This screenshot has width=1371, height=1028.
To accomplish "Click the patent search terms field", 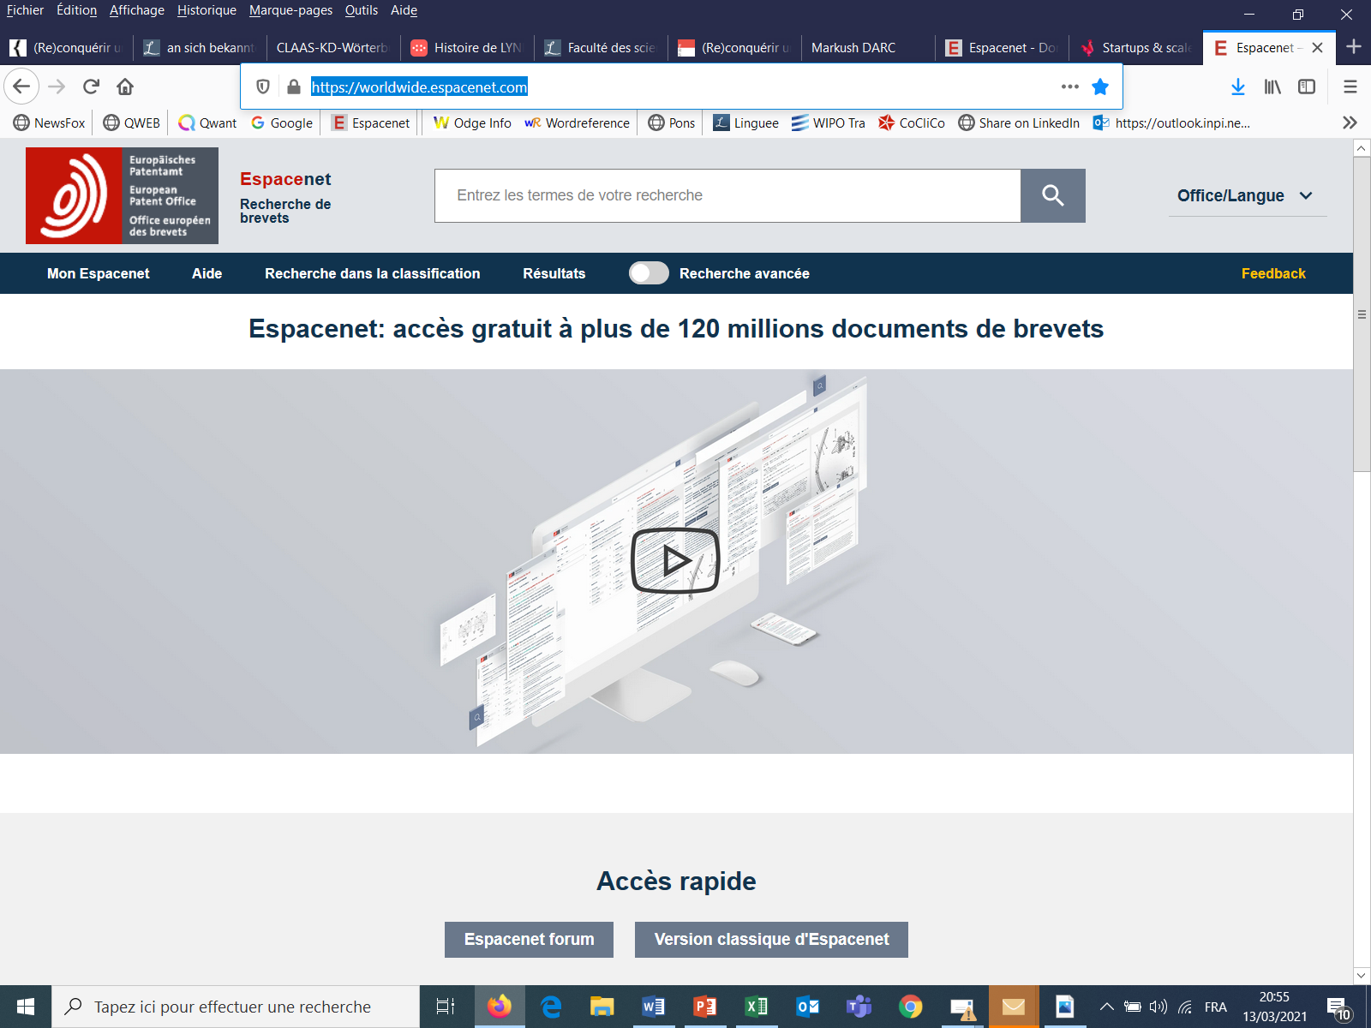I will pyautogui.click(x=727, y=195).
